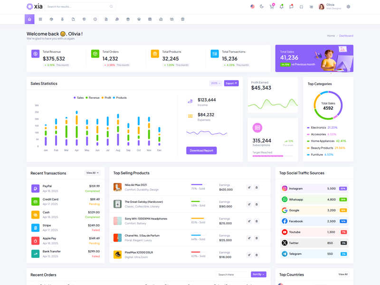Screen dimensions: 380x285
Task: Open the Sort By dropdown
Action: pos(258,275)
